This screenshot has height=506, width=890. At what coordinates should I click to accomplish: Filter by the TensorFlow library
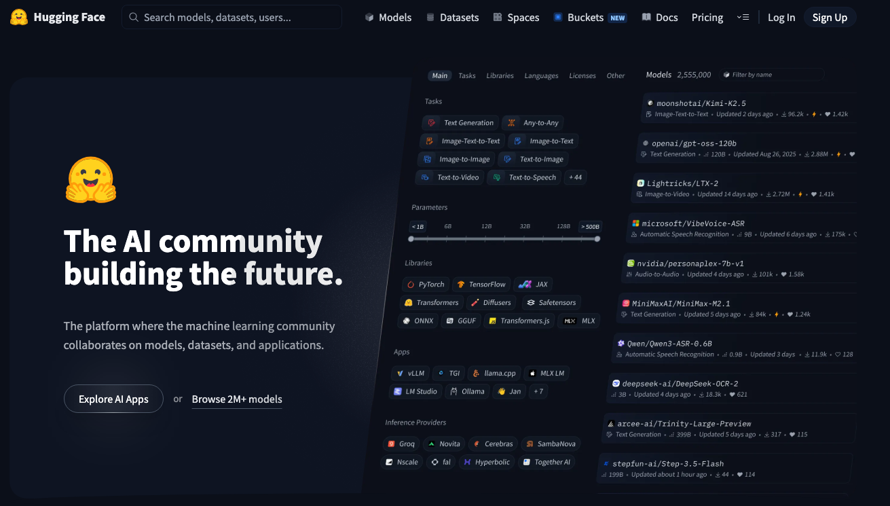(481, 285)
